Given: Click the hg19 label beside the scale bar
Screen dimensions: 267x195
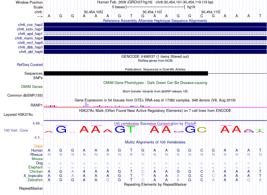Looking at the screenshot, I should click(191, 7).
